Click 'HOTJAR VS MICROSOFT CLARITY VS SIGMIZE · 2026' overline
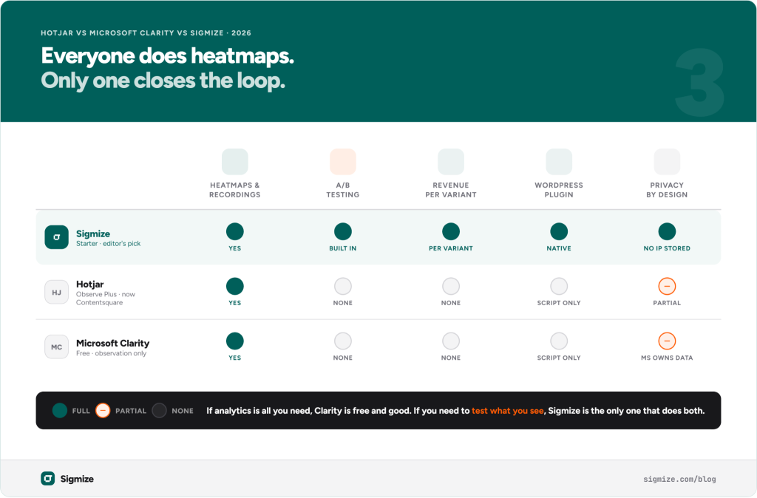 click(x=146, y=33)
